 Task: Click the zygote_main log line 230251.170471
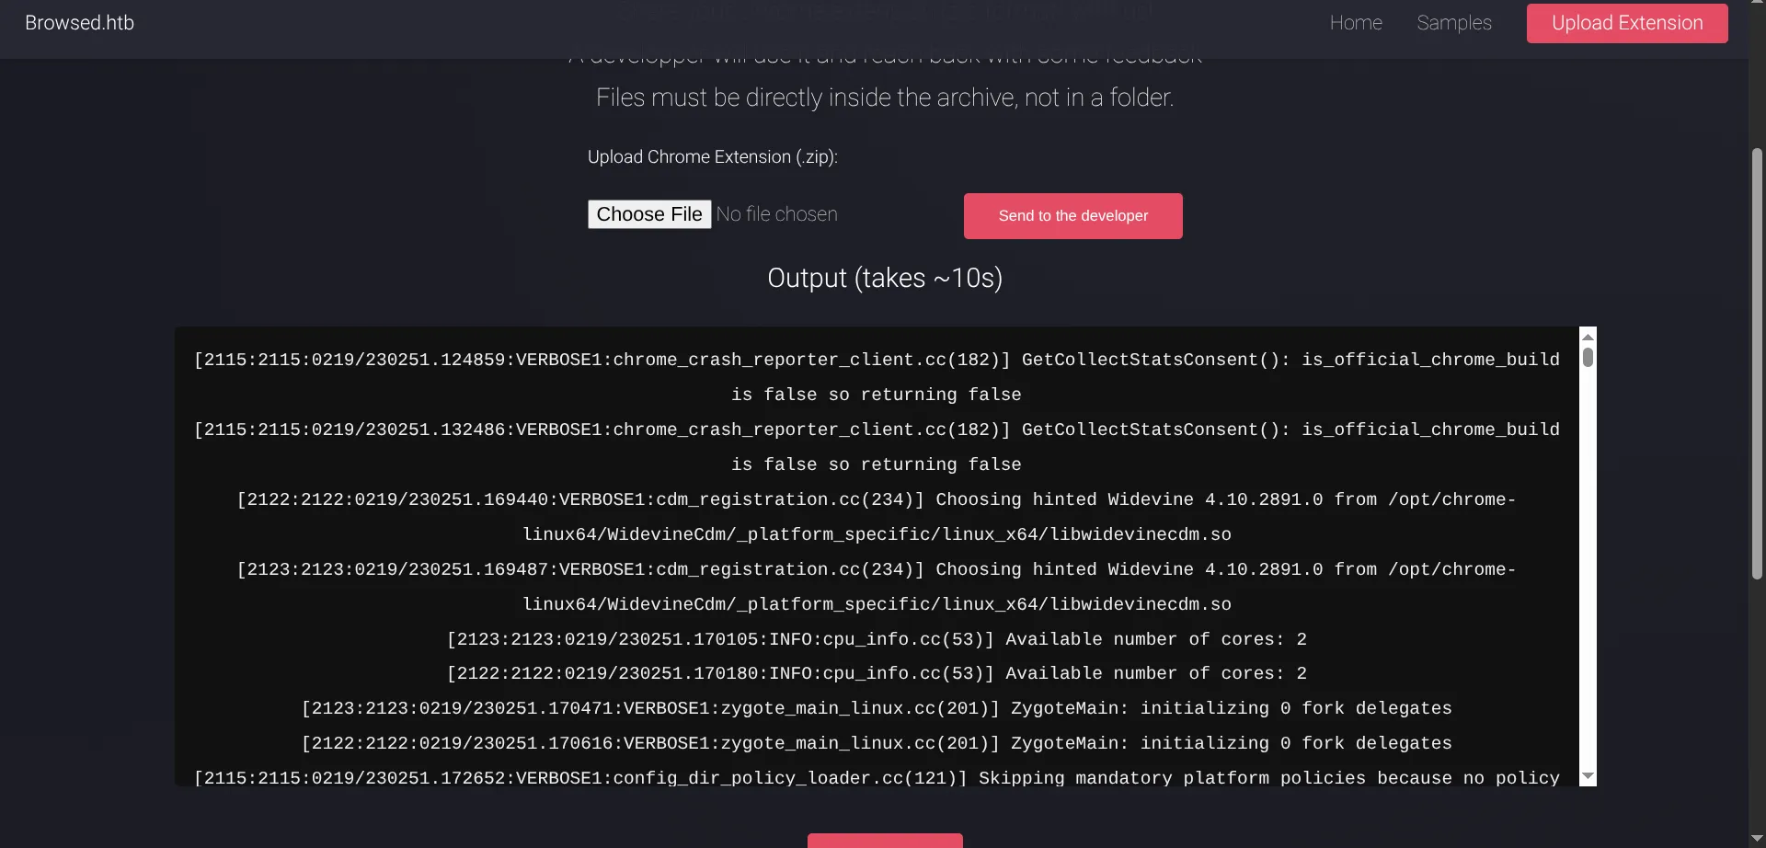(877, 708)
